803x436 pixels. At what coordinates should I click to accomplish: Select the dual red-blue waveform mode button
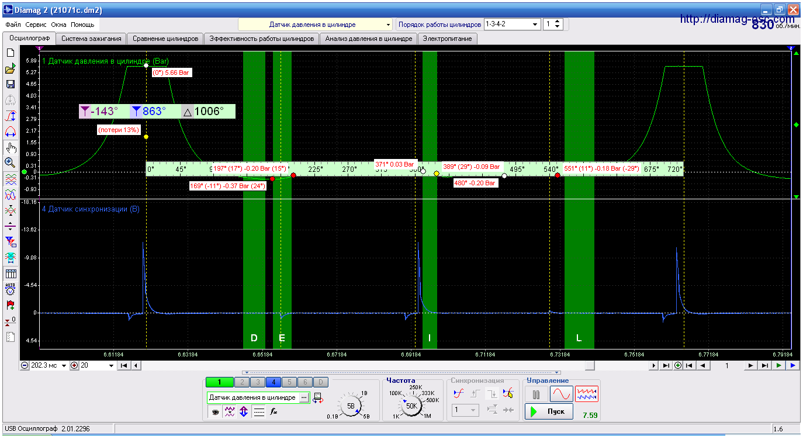click(587, 394)
